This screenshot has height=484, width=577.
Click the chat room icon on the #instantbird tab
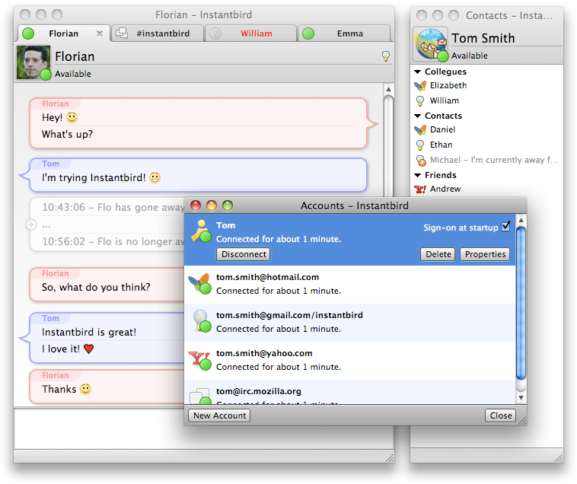tap(122, 33)
